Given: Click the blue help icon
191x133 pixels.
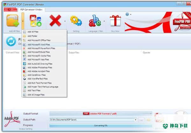Looking at the screenshot, I should pyautogui.click(x=127, y=14).
